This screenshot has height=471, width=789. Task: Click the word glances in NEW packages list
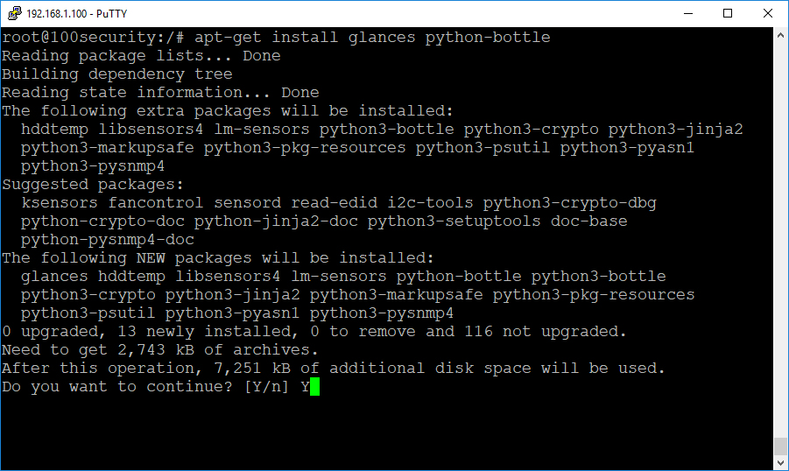pos(54,277)
